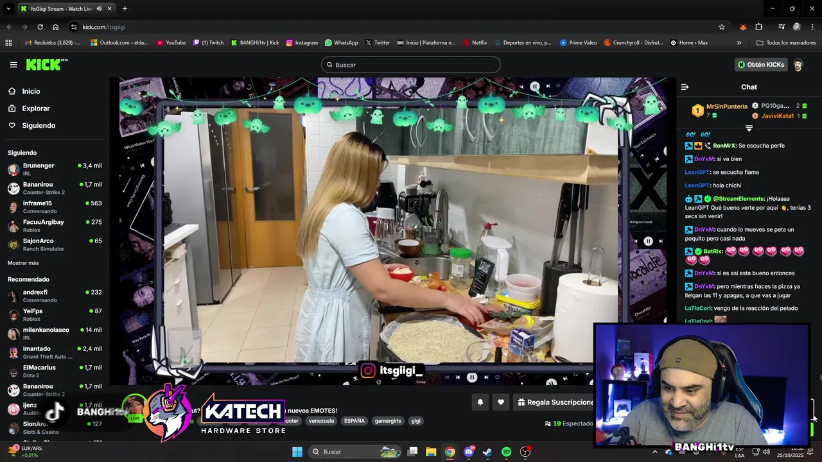Open Chrome profile menu
The width and height of the screenshot is (822, 462).
point(797,27)
